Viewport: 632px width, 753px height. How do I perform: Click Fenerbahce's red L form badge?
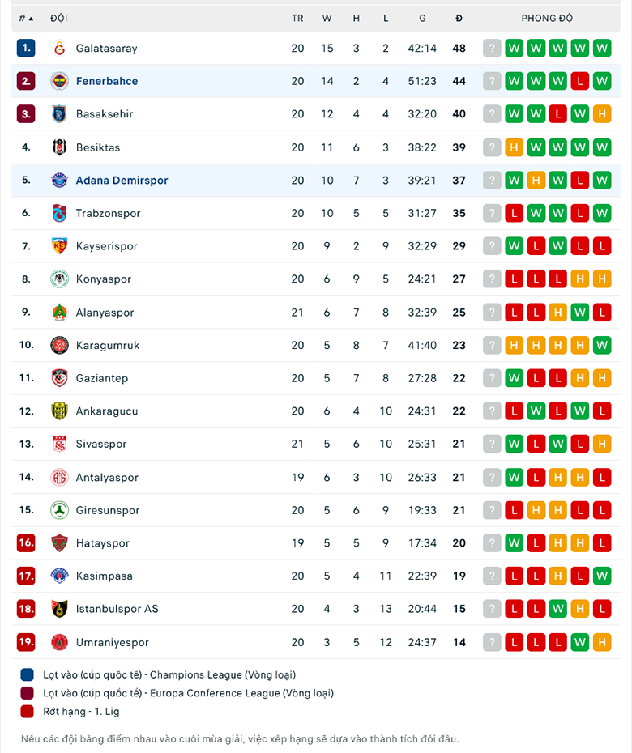(x=579, y=81)
